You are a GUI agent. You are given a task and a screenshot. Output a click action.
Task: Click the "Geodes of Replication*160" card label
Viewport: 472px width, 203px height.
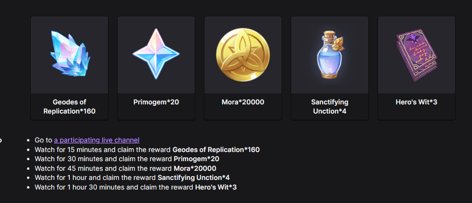tap(69, 107)
